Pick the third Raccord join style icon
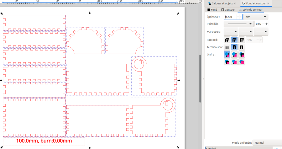 click(242, 40)
